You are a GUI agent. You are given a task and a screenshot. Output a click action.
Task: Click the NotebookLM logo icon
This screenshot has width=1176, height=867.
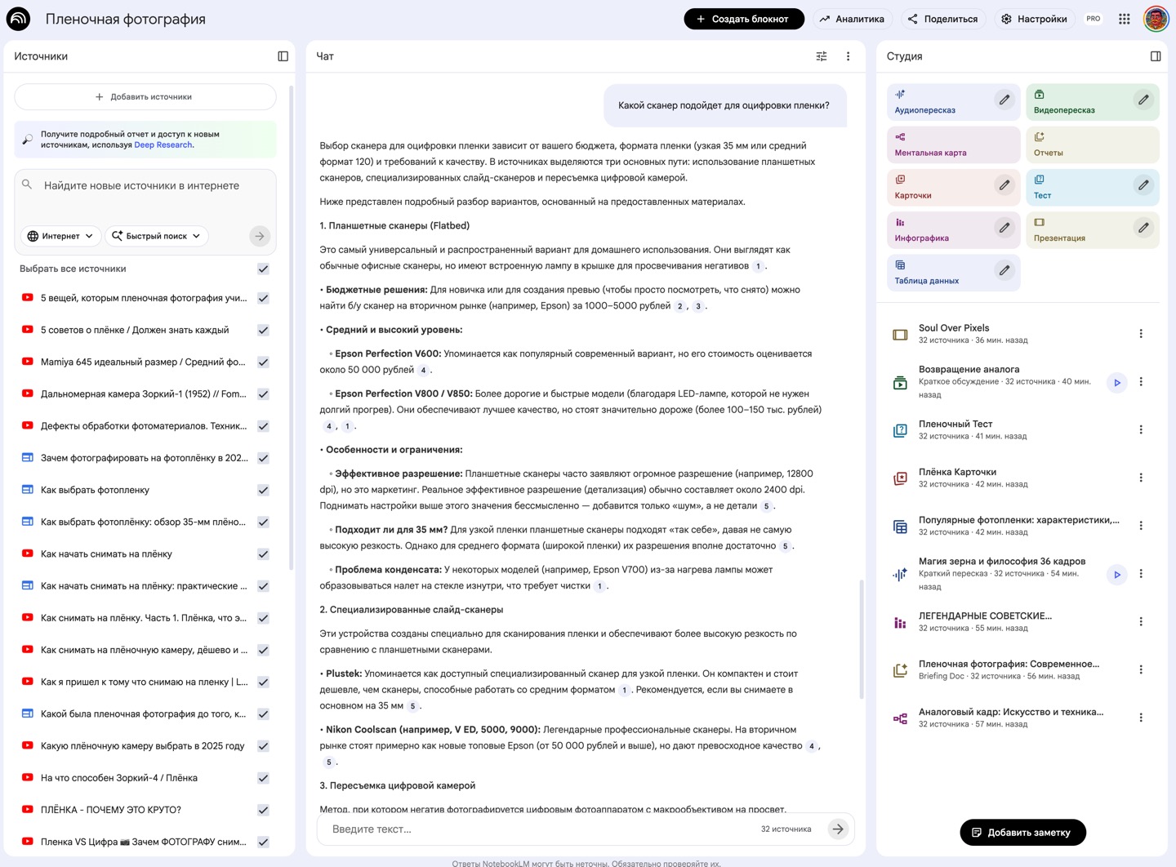(x=18, y=19)
